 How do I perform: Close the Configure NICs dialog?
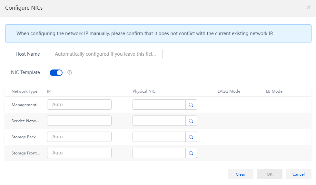[308, 7]
